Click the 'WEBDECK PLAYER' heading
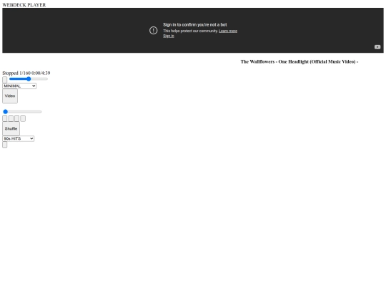 point(24,5)
